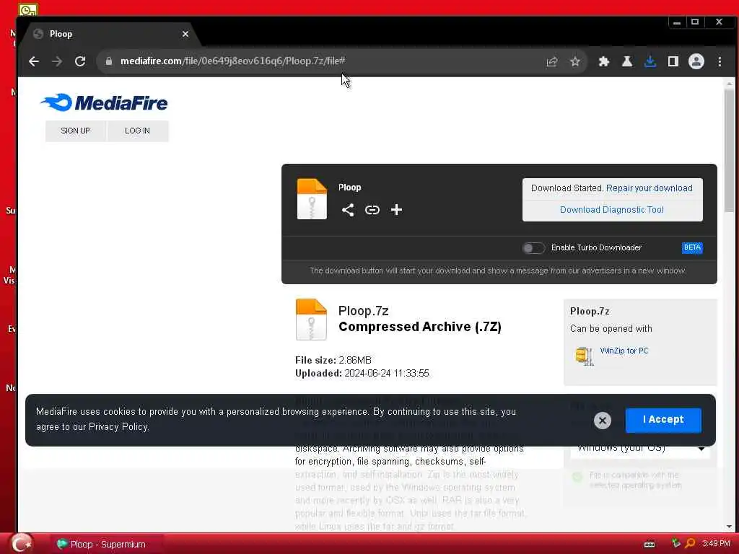Close the Ploop tab
Screen dimensions: 739x554
pyautogui.click(x=185, y=34)
